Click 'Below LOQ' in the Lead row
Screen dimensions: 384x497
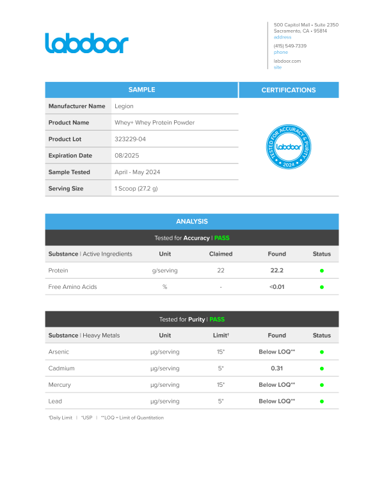(277, 402)
